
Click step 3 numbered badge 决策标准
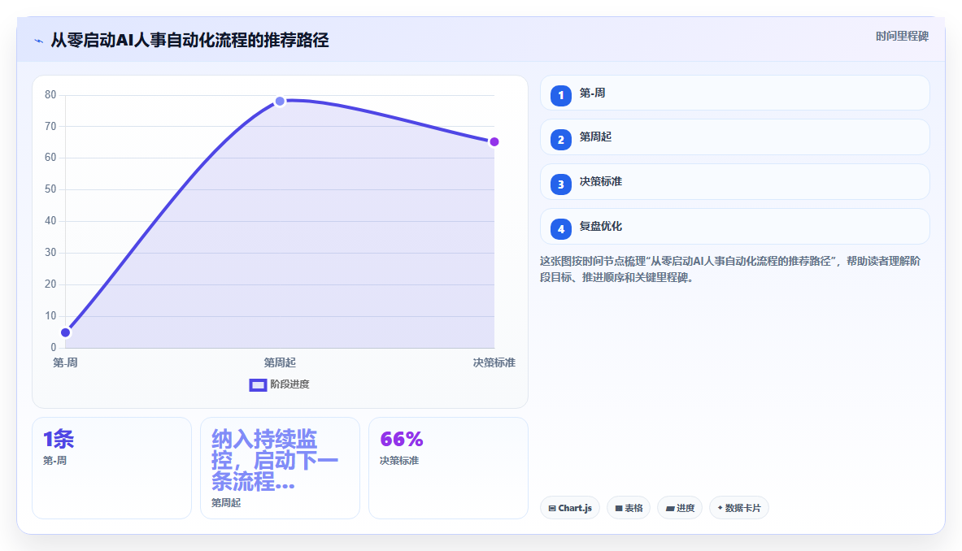click(561, 184)
